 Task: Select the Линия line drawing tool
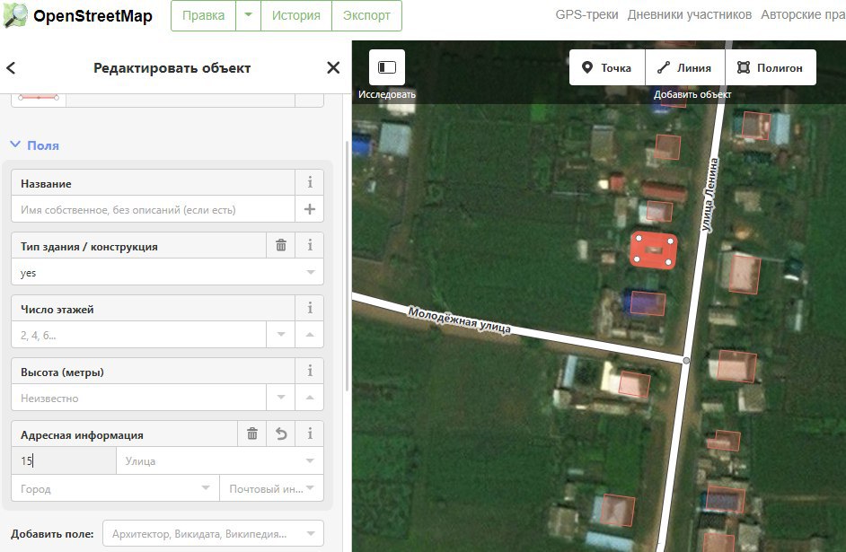[x=684, y=67]
